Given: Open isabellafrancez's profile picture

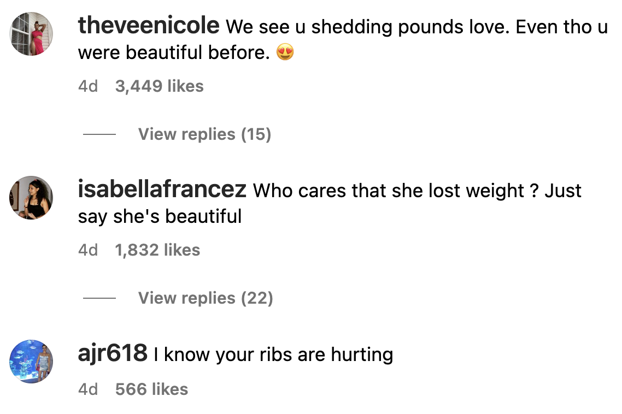Looking at the screenshot, I should click(31, 198).
